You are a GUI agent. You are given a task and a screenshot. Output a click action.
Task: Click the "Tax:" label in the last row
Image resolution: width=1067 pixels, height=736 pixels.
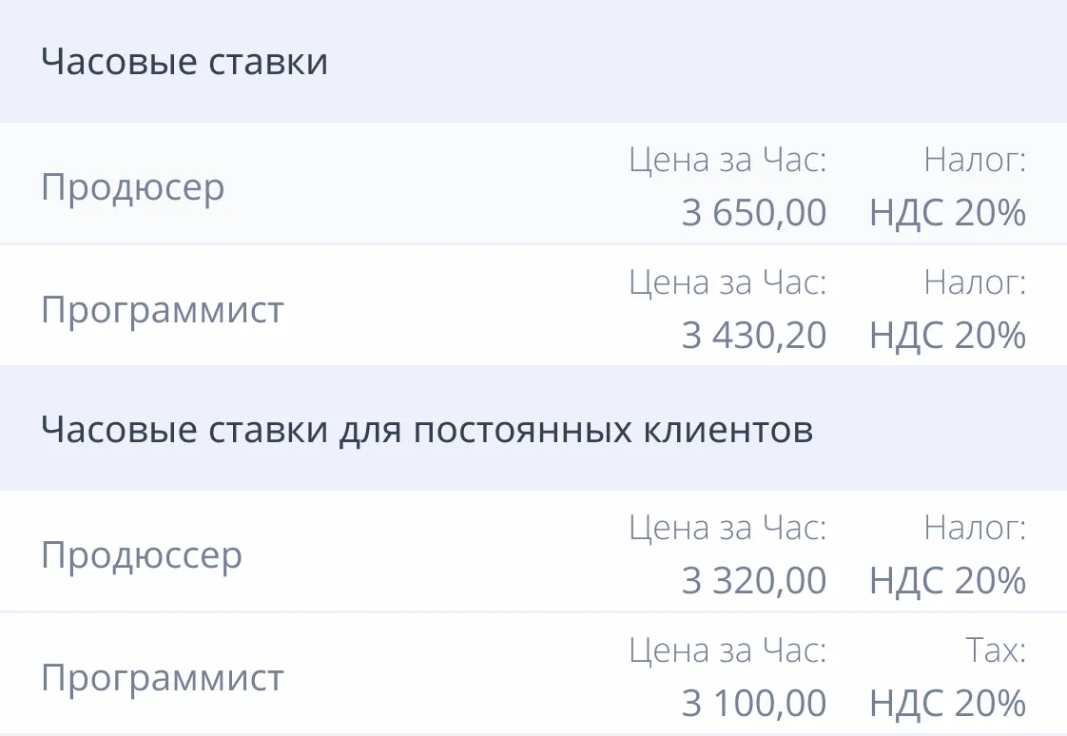[996, 651]
